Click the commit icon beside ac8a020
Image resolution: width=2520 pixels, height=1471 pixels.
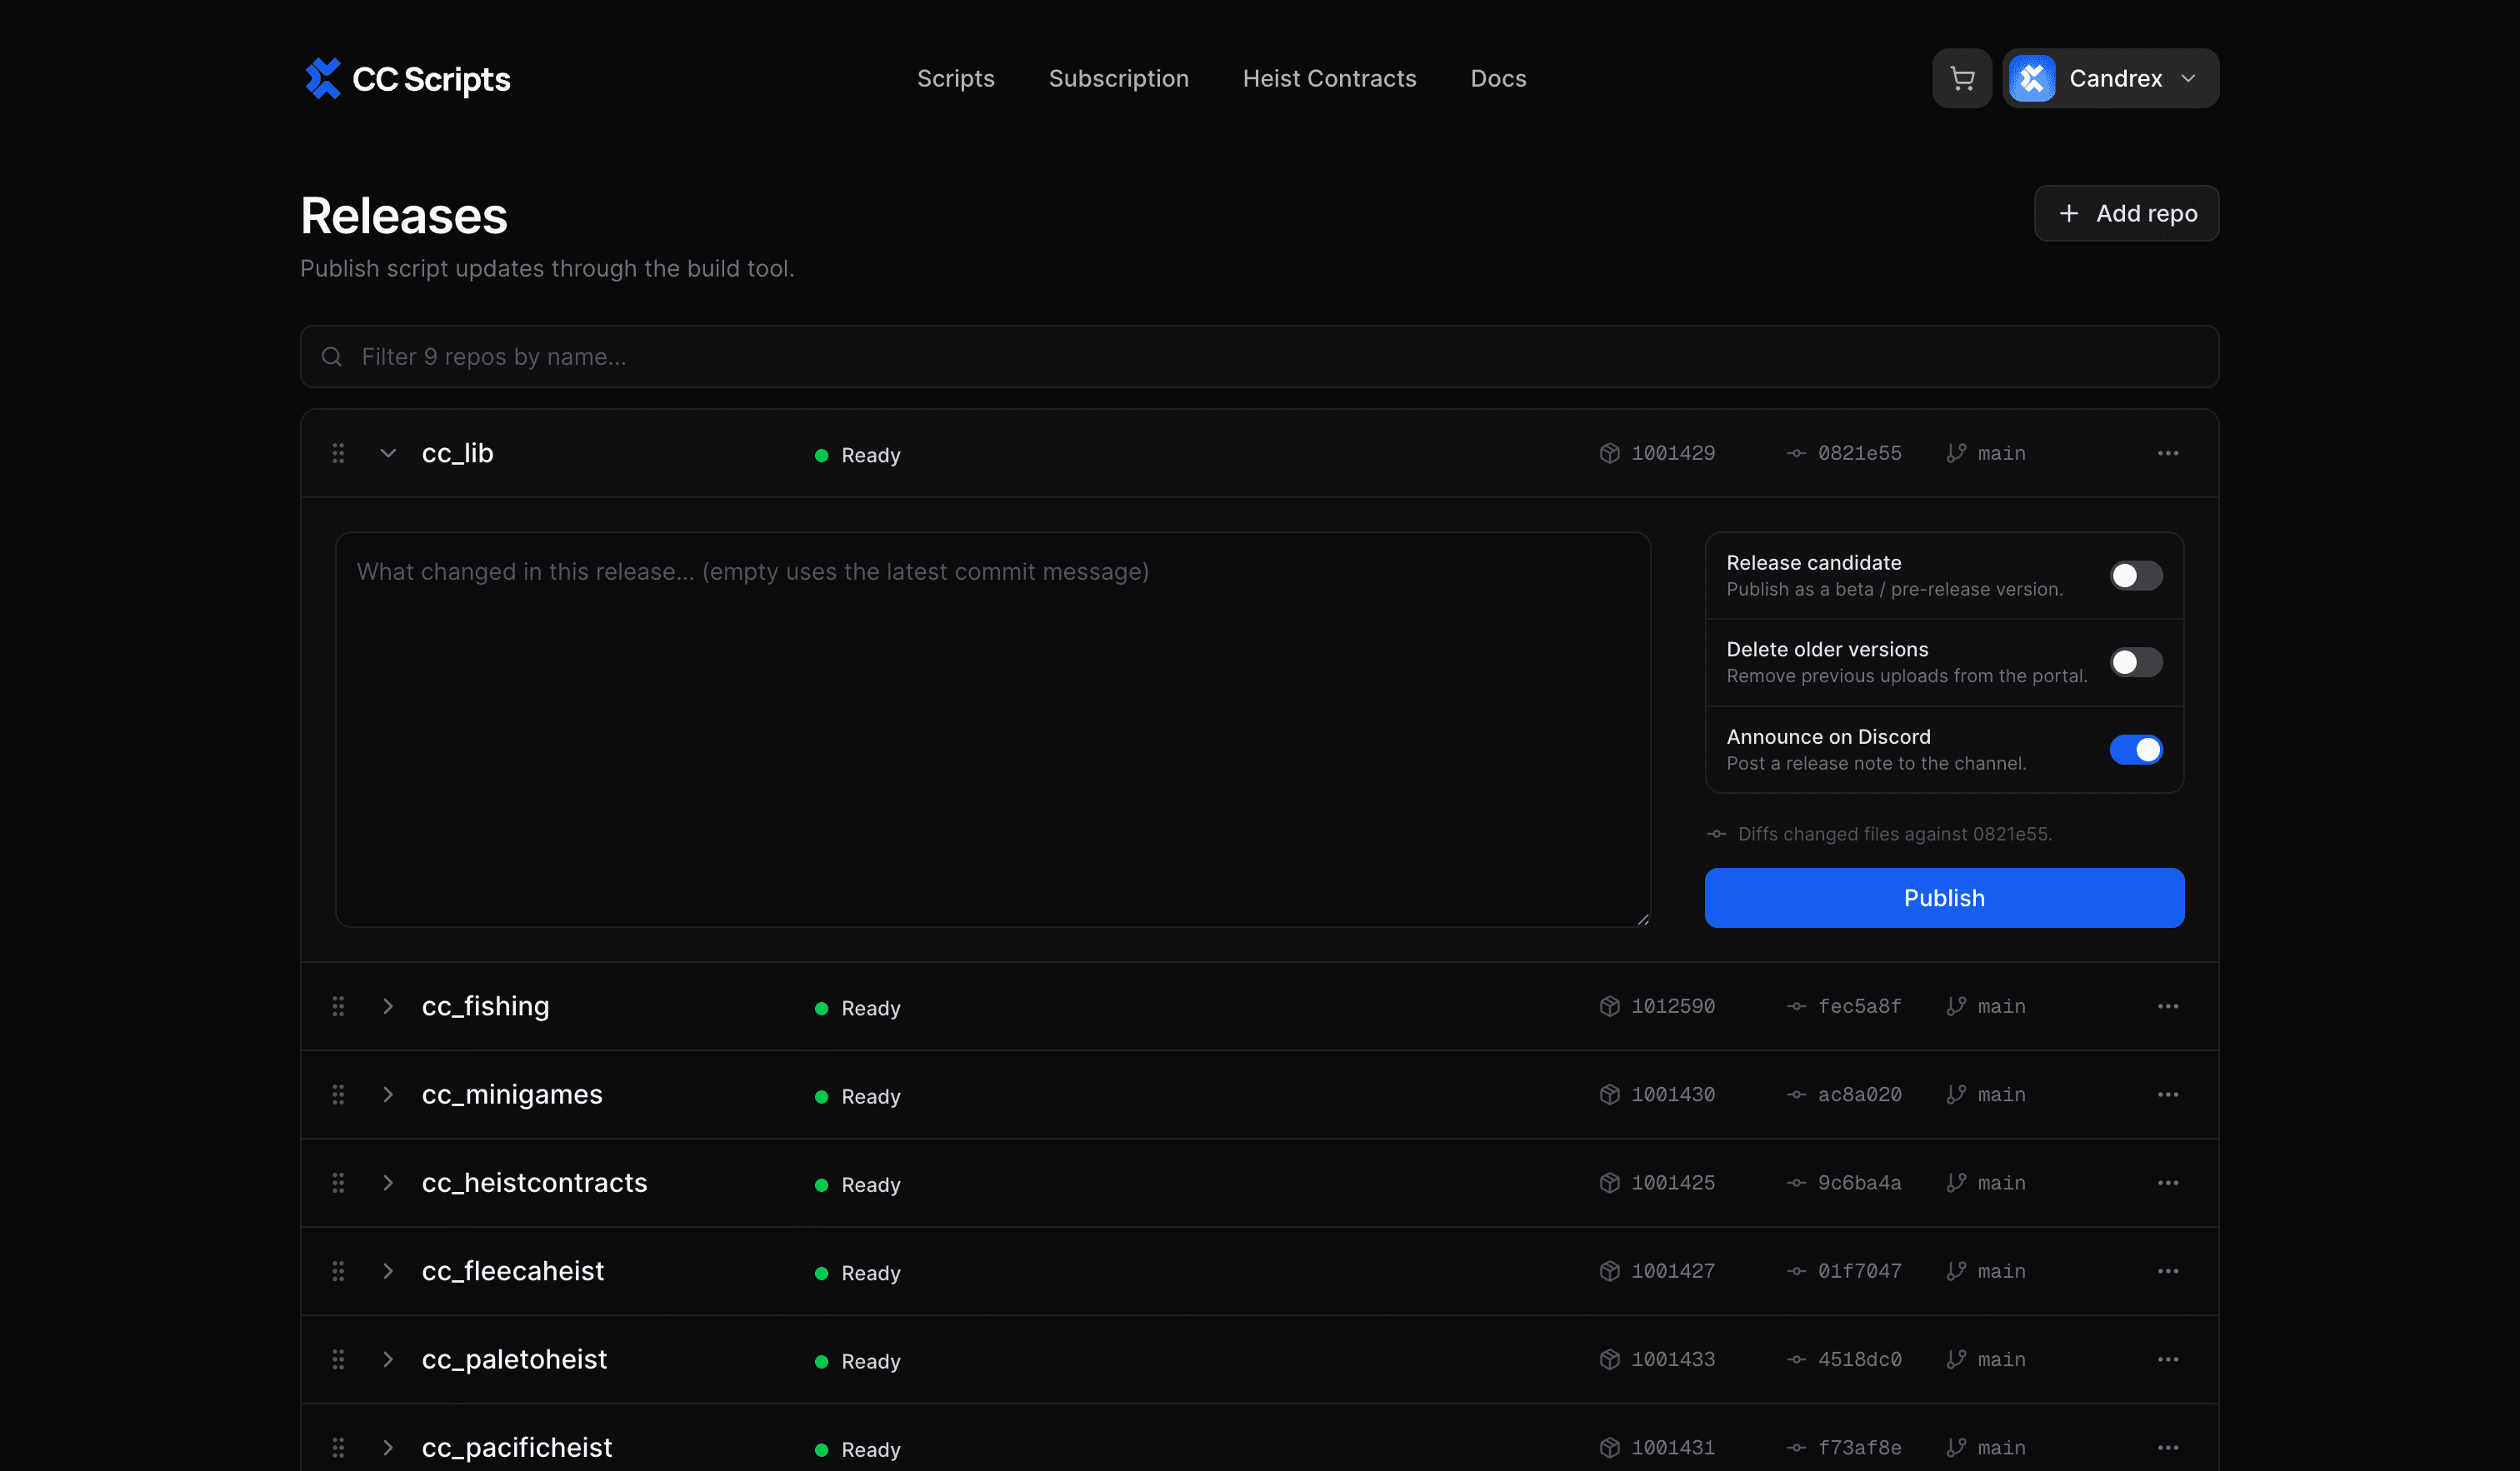point(1796,1095)
